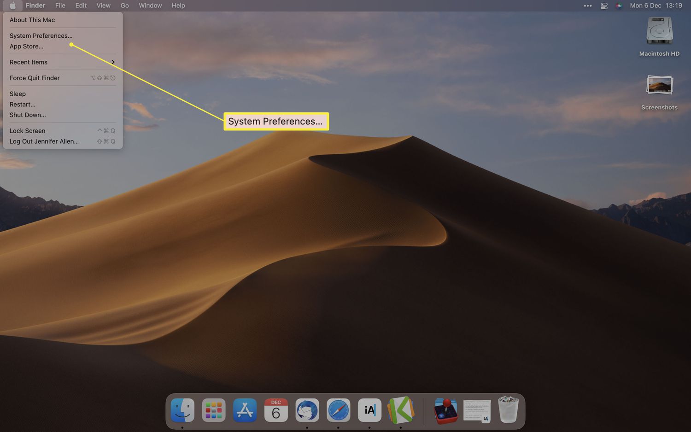Screen dimensions: 691x432
Task: Open Finder from the Dock
Action: click(182, 410)
